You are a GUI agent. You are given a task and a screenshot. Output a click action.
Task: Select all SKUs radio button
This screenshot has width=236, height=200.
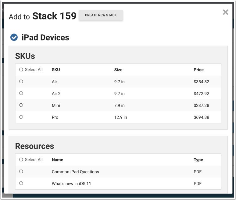(21, 70)
